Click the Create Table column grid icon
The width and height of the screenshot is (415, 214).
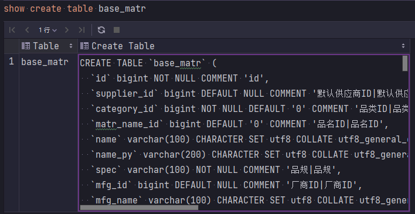pyautogui.click(x=84, y=46)
